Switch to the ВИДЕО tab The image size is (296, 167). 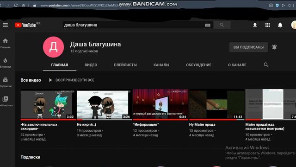point(91,65)
